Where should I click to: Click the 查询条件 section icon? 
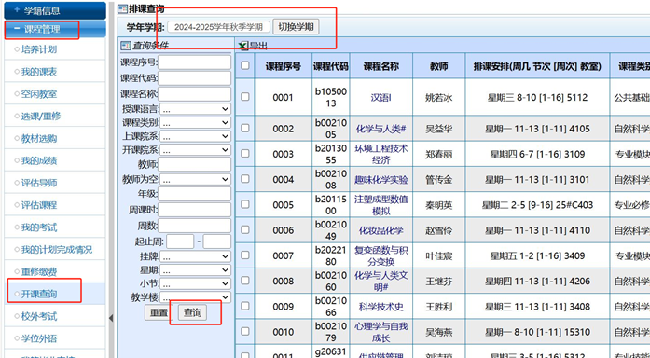126,46
